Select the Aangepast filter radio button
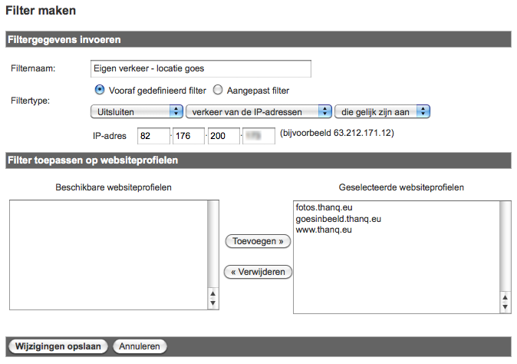Viewport: 517px width, 364px height. pyautogui.click(x=218, y=90)
